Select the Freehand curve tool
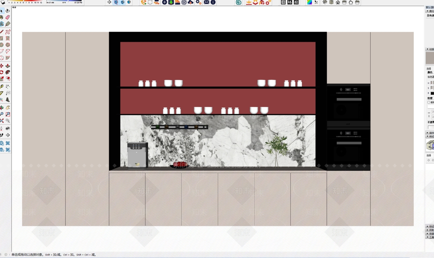Screen dimensions: 434x258 coord(8,32)
